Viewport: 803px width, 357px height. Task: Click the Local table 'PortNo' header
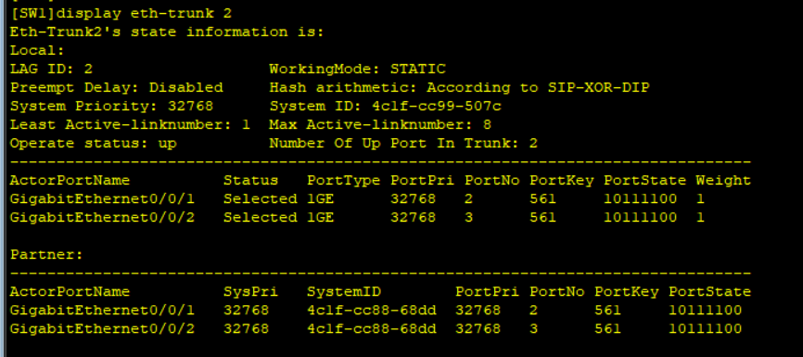(x=492, y=180)
